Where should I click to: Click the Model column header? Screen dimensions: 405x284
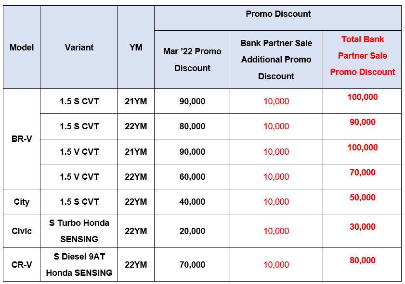pos(22,48)
